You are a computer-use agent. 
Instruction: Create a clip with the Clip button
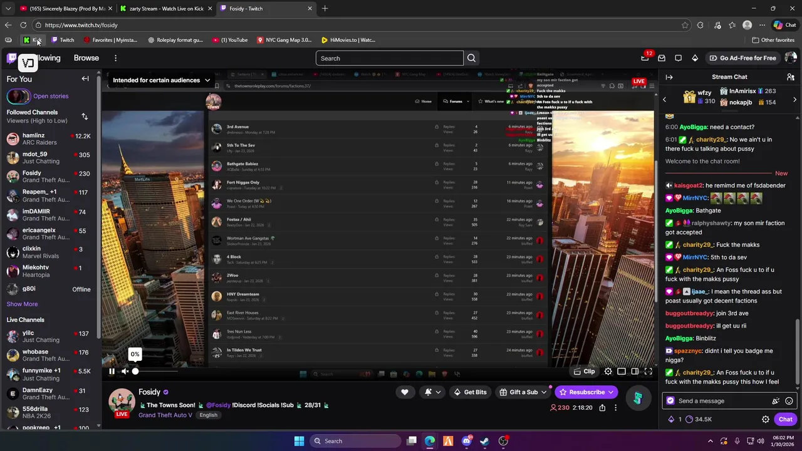tap(584, 371)
